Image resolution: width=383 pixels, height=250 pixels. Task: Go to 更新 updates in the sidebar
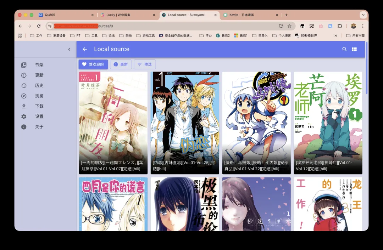click(x=39, y=75)
